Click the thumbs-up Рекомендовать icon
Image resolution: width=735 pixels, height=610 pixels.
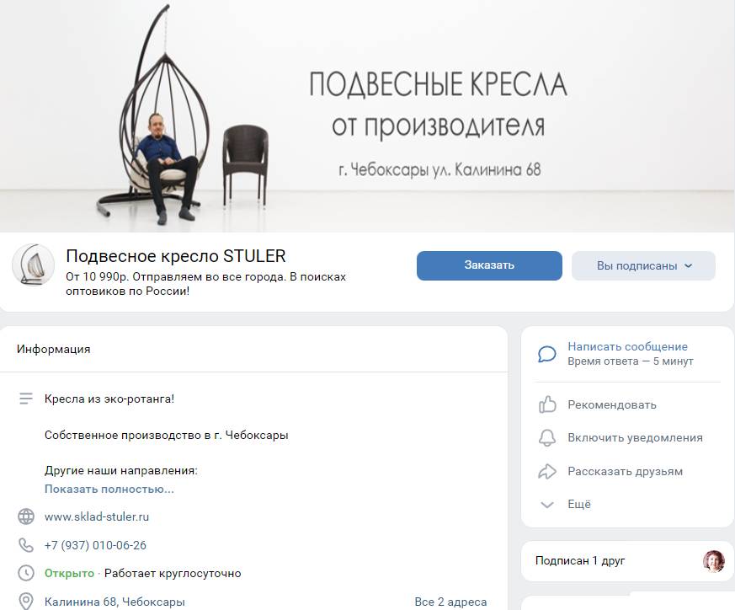click(x=547, y=404)
